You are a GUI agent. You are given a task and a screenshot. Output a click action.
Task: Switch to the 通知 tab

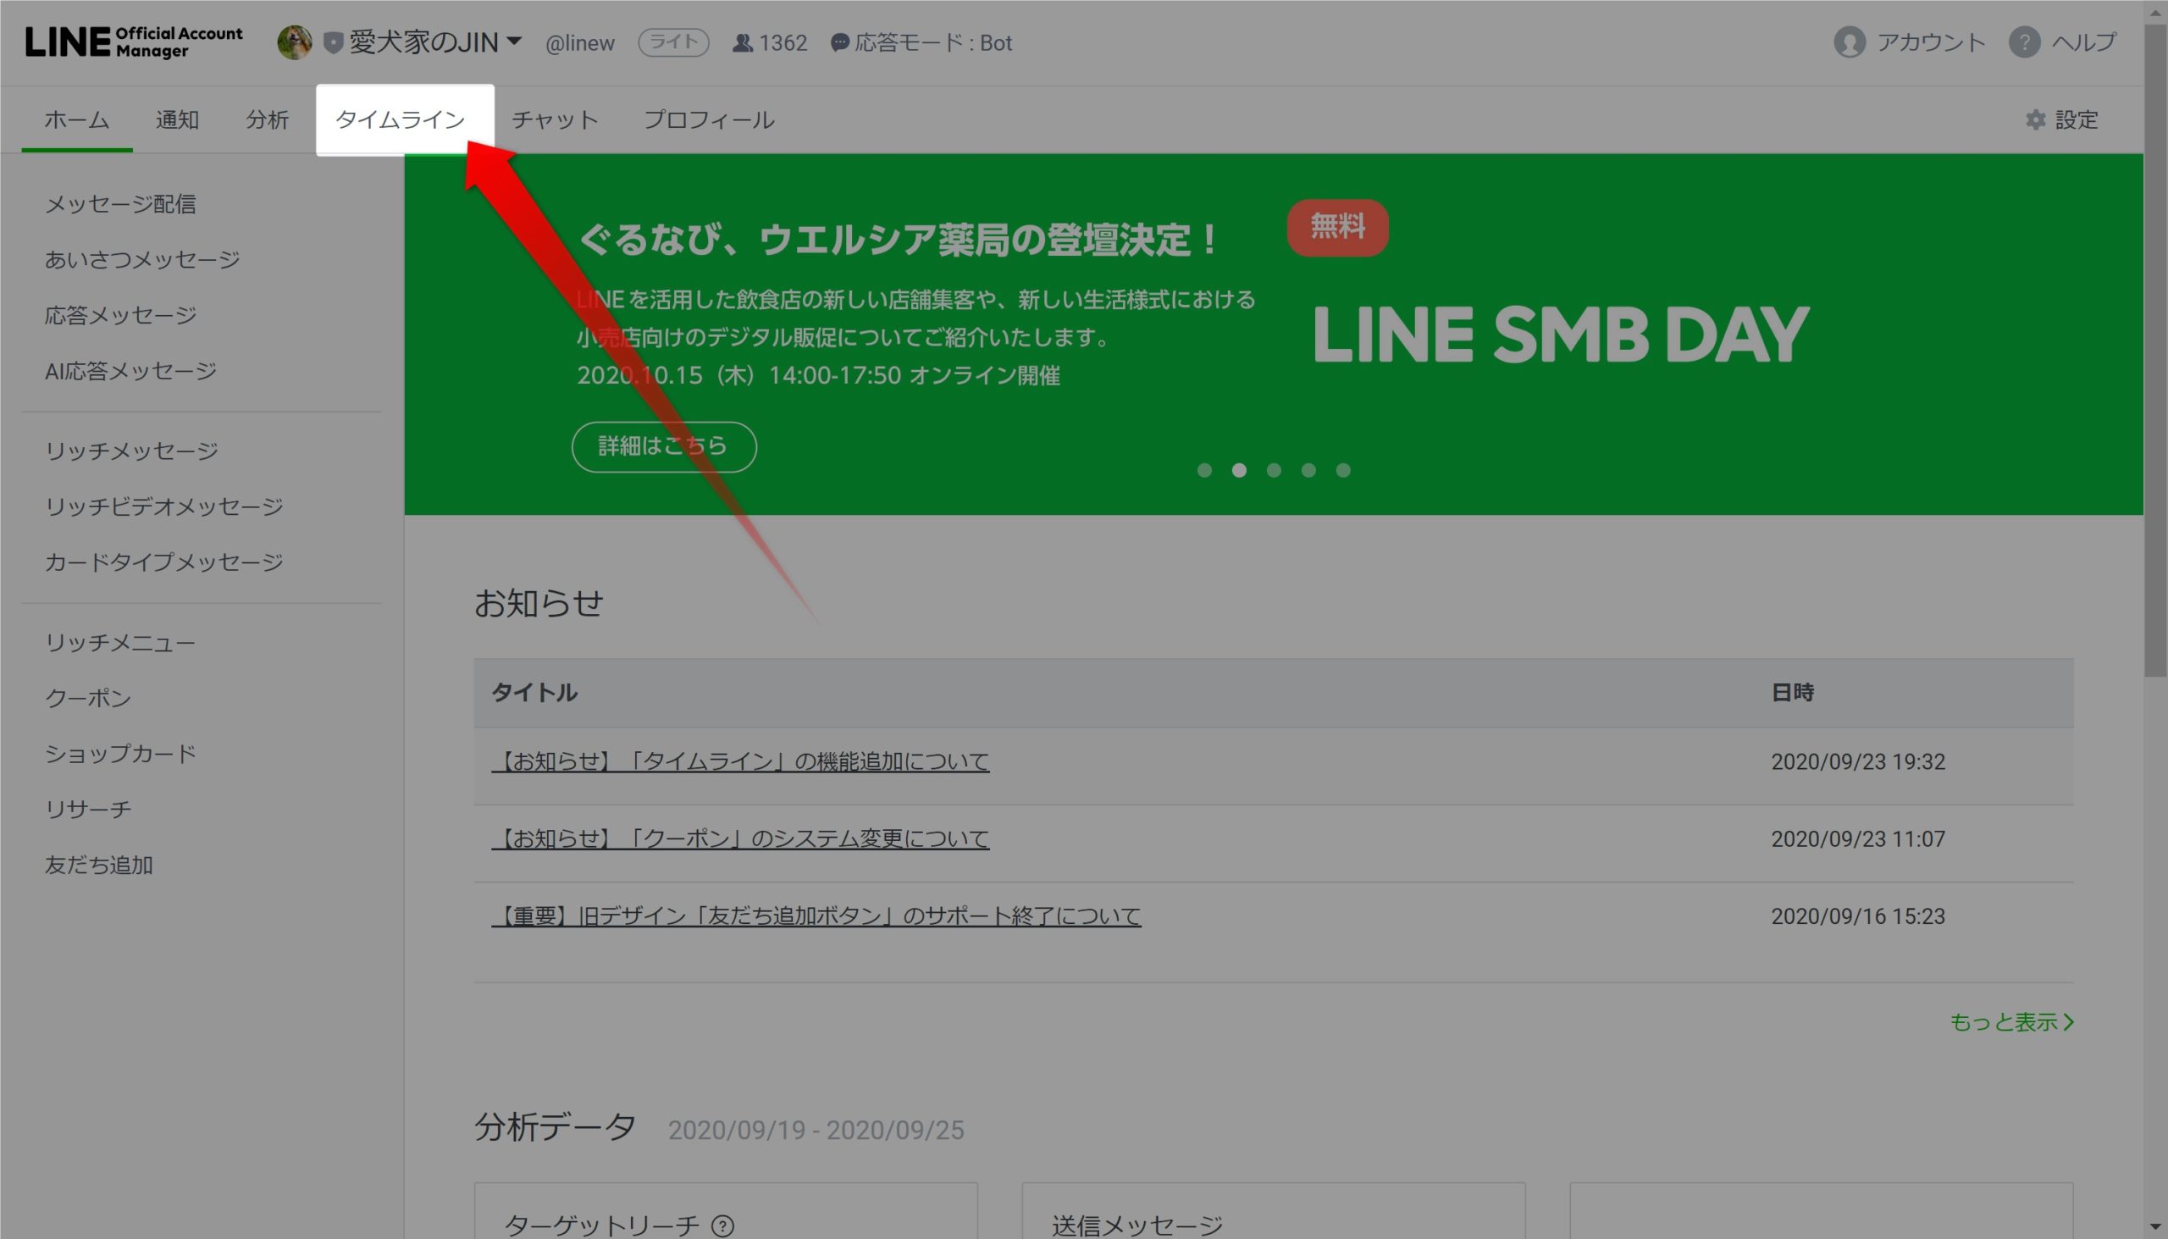tap(177, 120)
